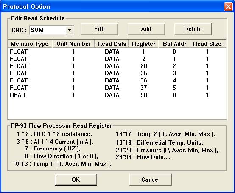
Task: Select the SUM value in the CRC combo box
Action: click(48, 30)
